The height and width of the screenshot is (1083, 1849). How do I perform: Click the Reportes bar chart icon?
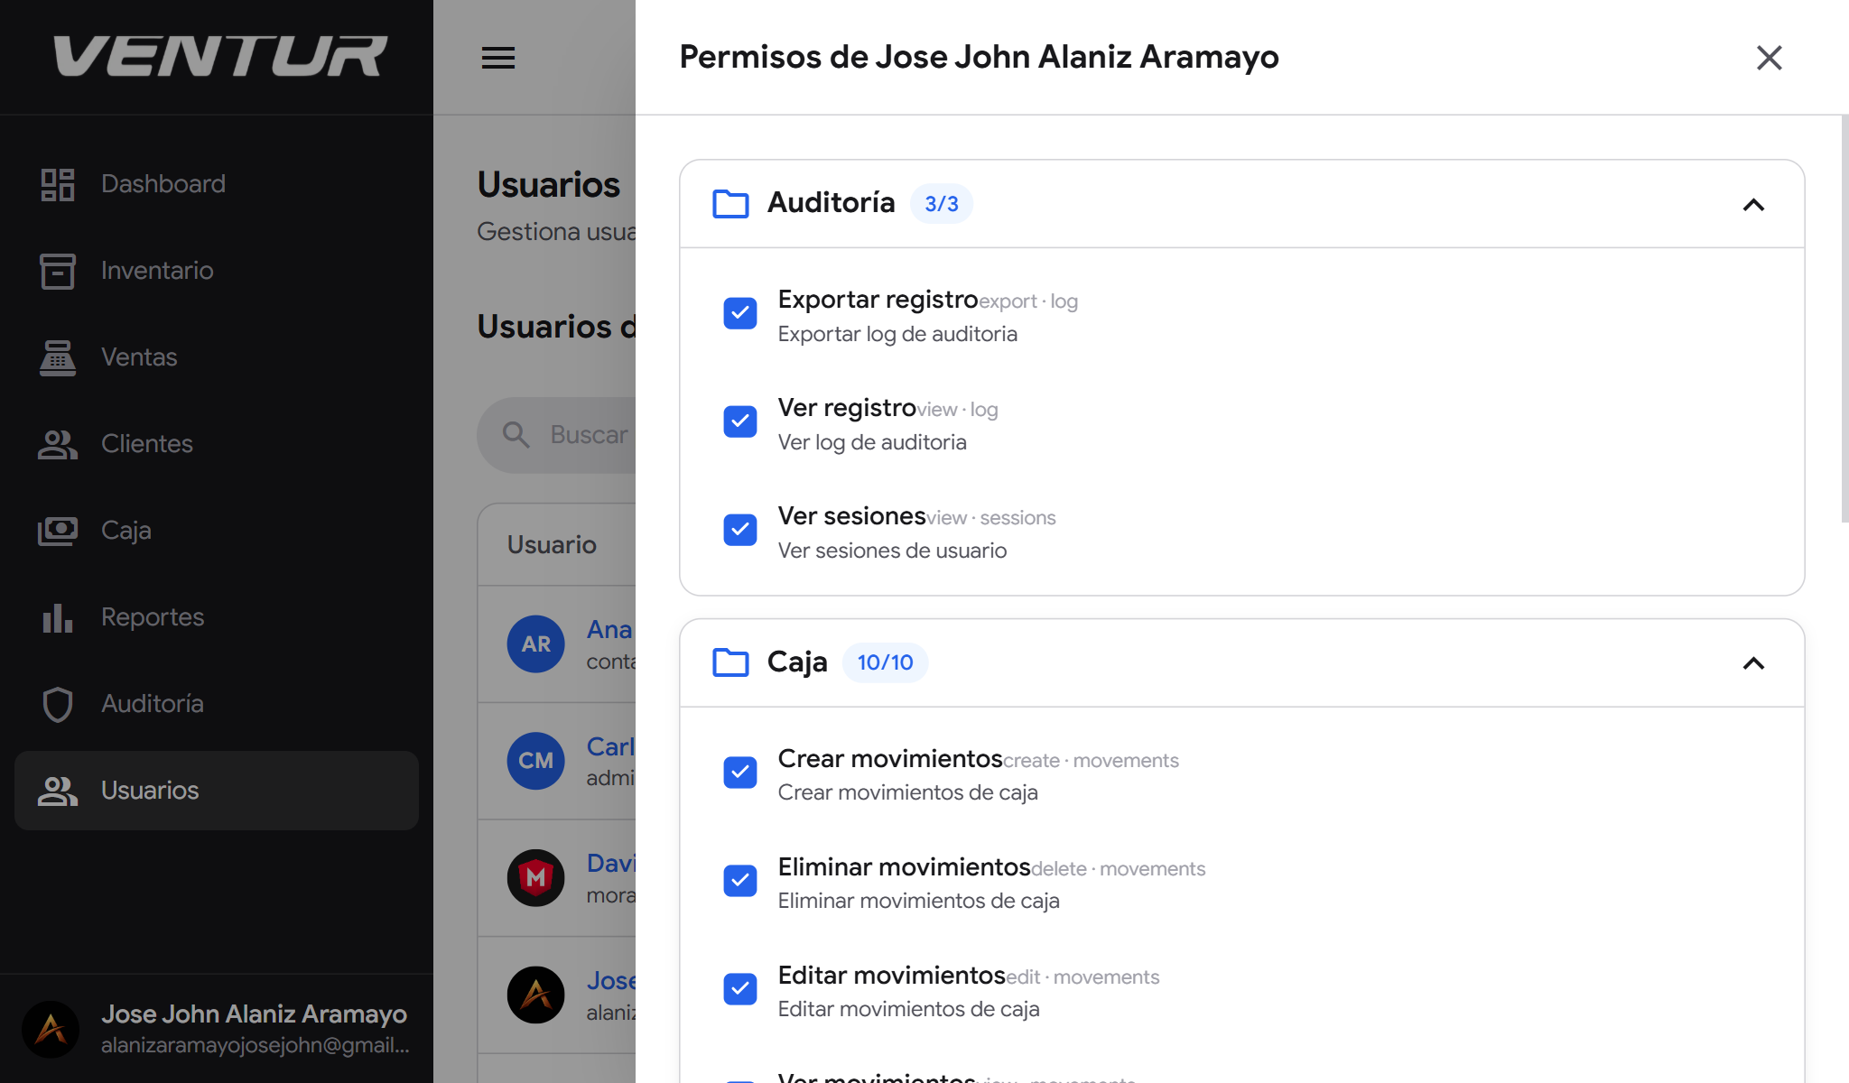pos(58,617)
